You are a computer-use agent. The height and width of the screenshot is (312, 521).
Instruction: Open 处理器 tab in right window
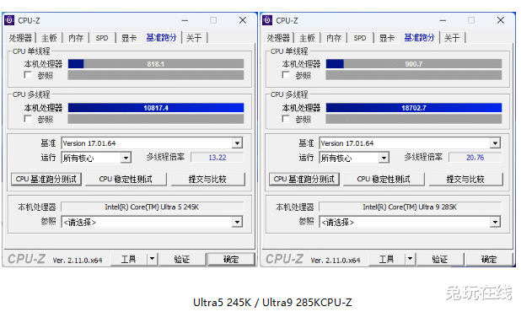pos(278,38)
